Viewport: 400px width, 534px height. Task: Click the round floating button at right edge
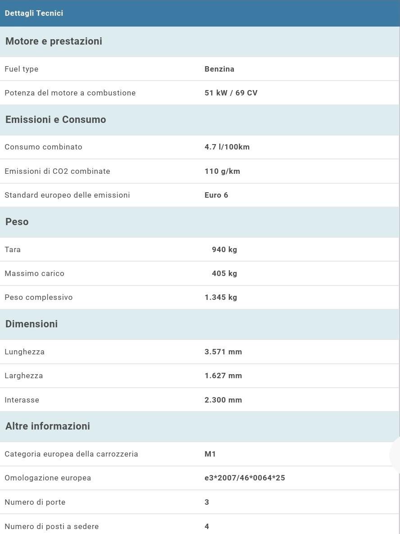395,455
